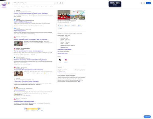The image size is (153, 119).
Task: Click the 'Own this business?' link
Action: pyautogui.click(x=68, y=49)
